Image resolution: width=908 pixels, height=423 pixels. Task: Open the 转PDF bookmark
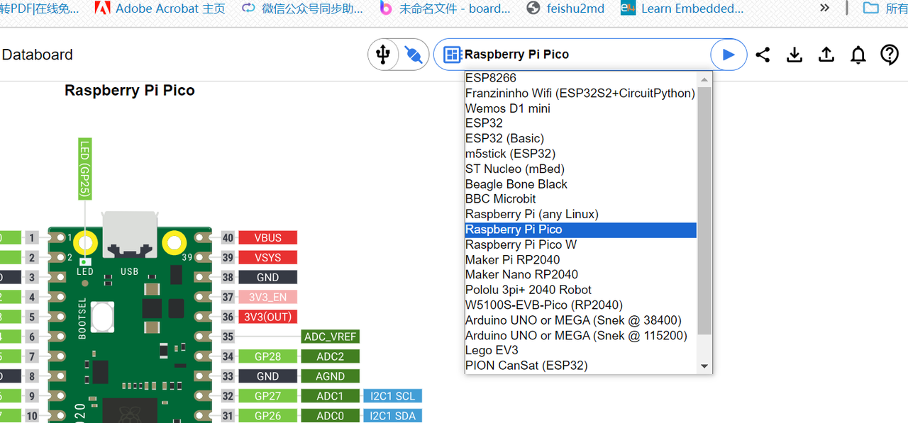coord(39,9)
